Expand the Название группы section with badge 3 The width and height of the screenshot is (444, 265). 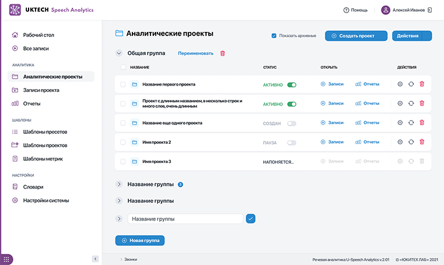(119, 184)
